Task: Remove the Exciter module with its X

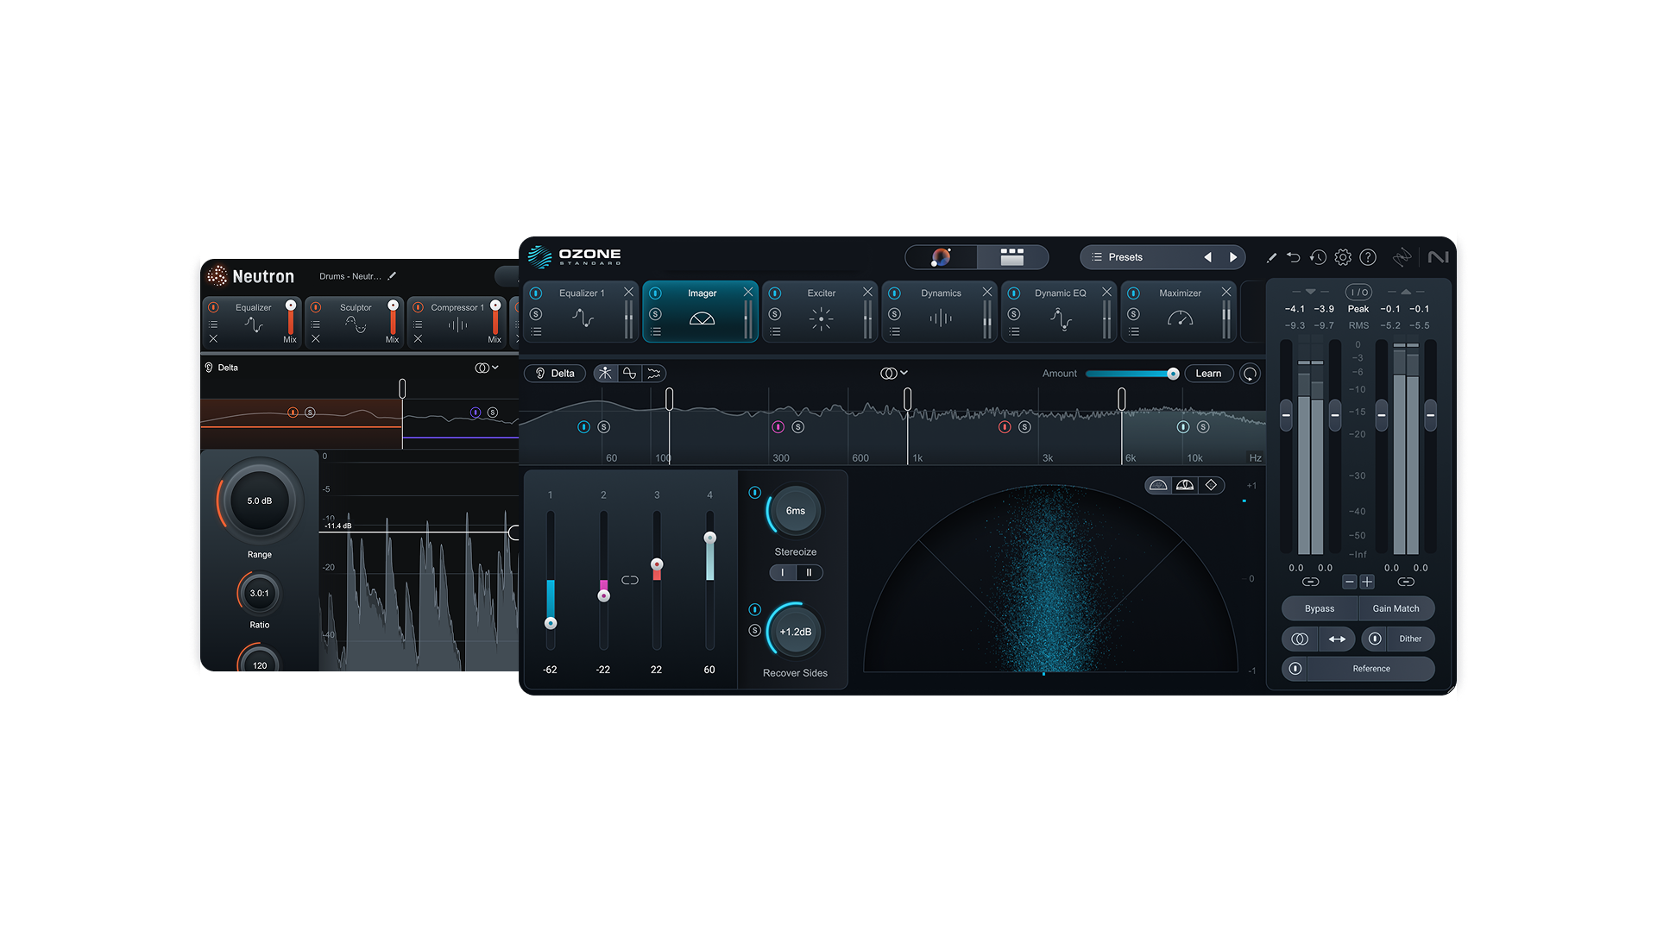Action: [867, 293]
